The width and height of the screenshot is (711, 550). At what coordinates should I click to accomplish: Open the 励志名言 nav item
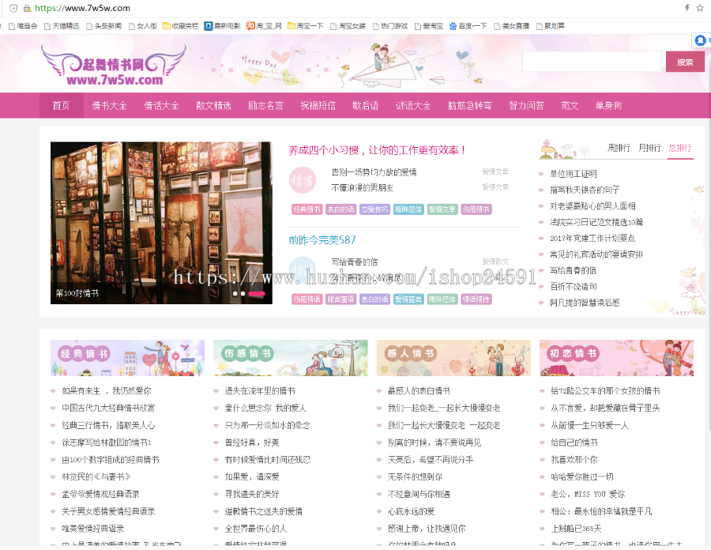265,106
